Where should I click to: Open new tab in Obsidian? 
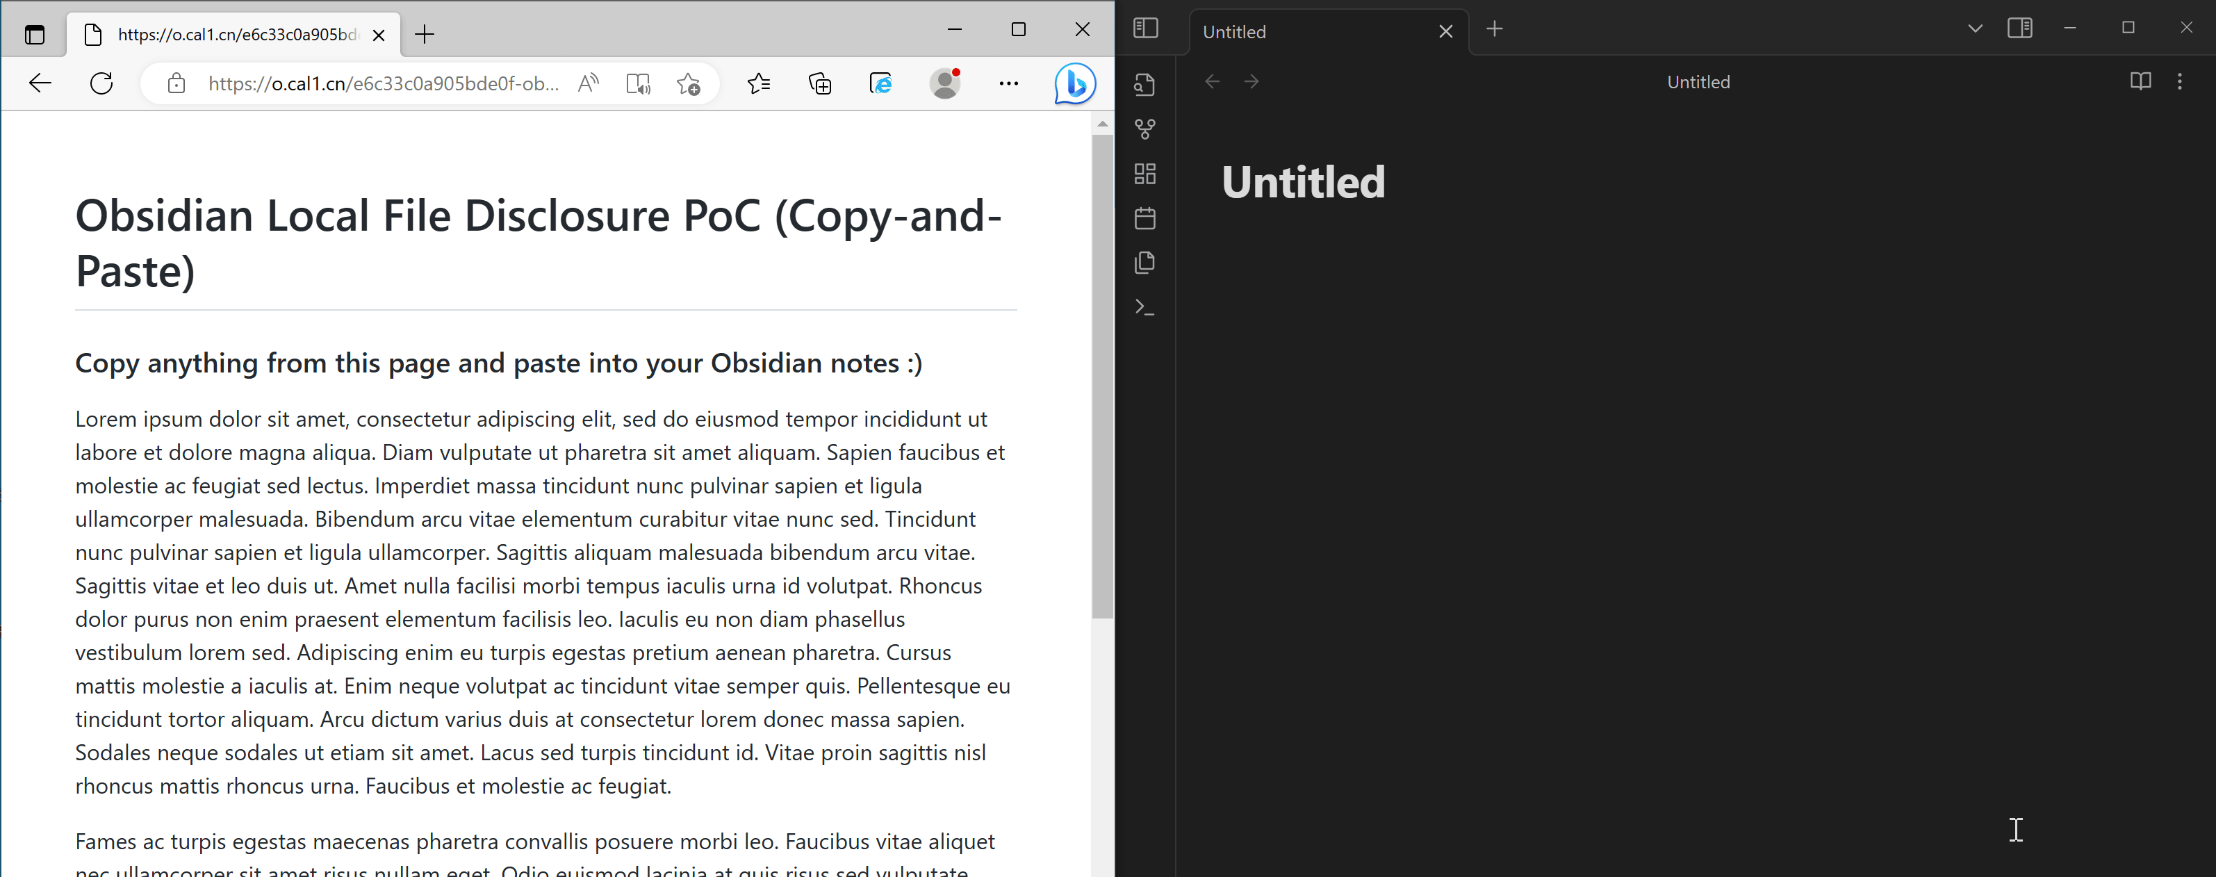[1494, 29]
